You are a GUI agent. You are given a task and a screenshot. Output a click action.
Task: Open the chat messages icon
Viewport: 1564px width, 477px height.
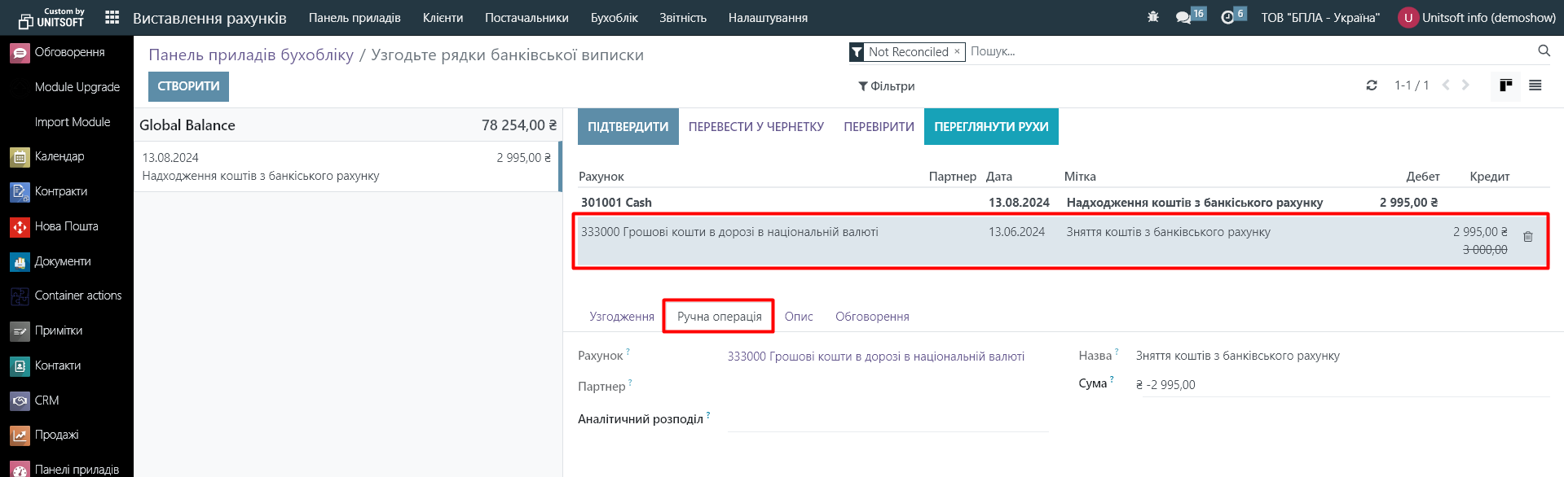point(1183,17)
